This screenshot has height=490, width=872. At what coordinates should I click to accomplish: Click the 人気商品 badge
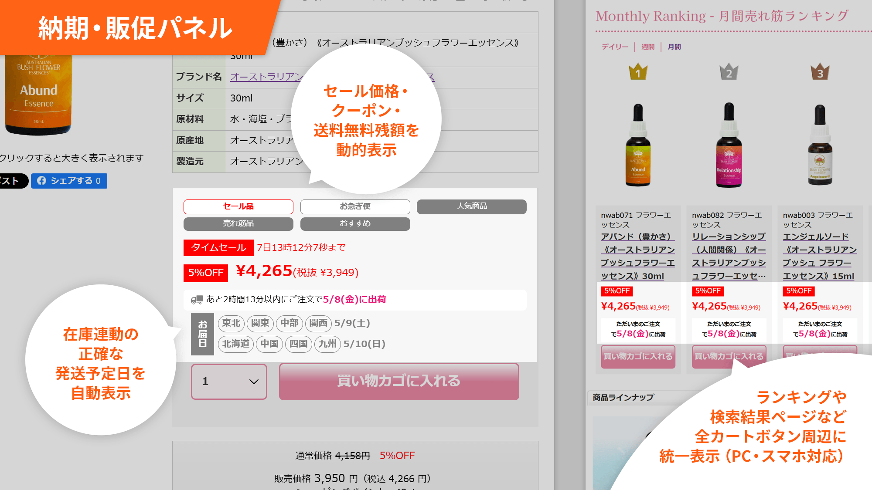point(472,206)
